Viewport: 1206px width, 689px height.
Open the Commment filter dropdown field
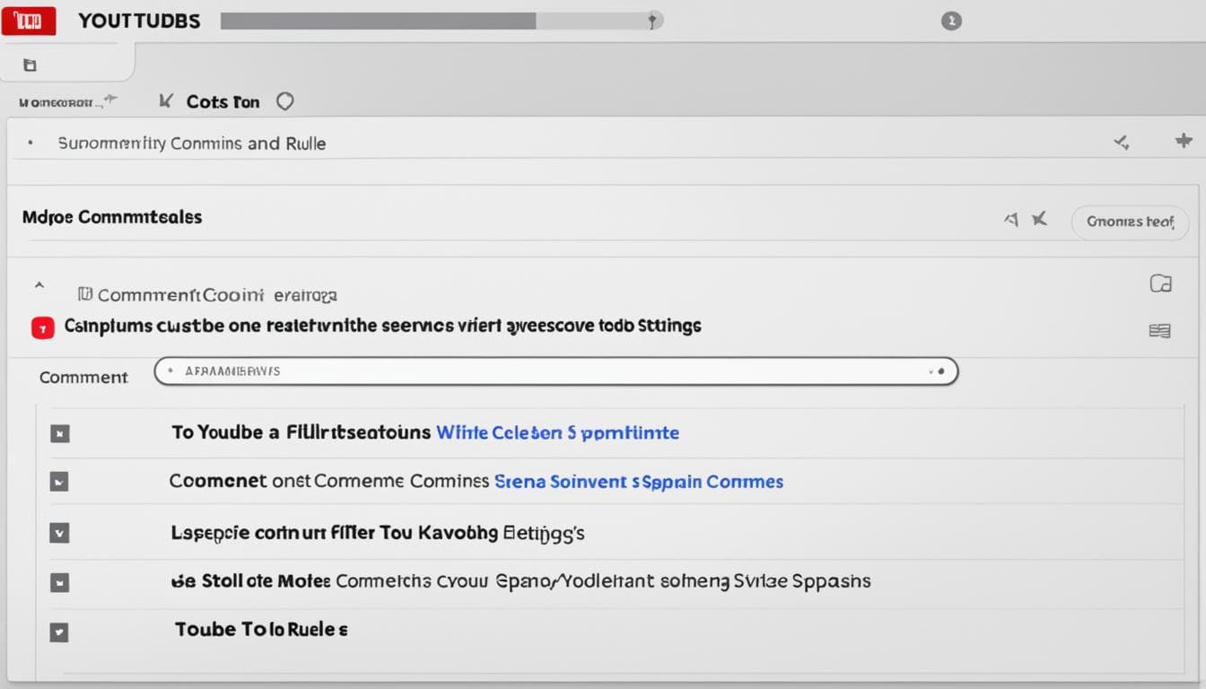[556, 371]
